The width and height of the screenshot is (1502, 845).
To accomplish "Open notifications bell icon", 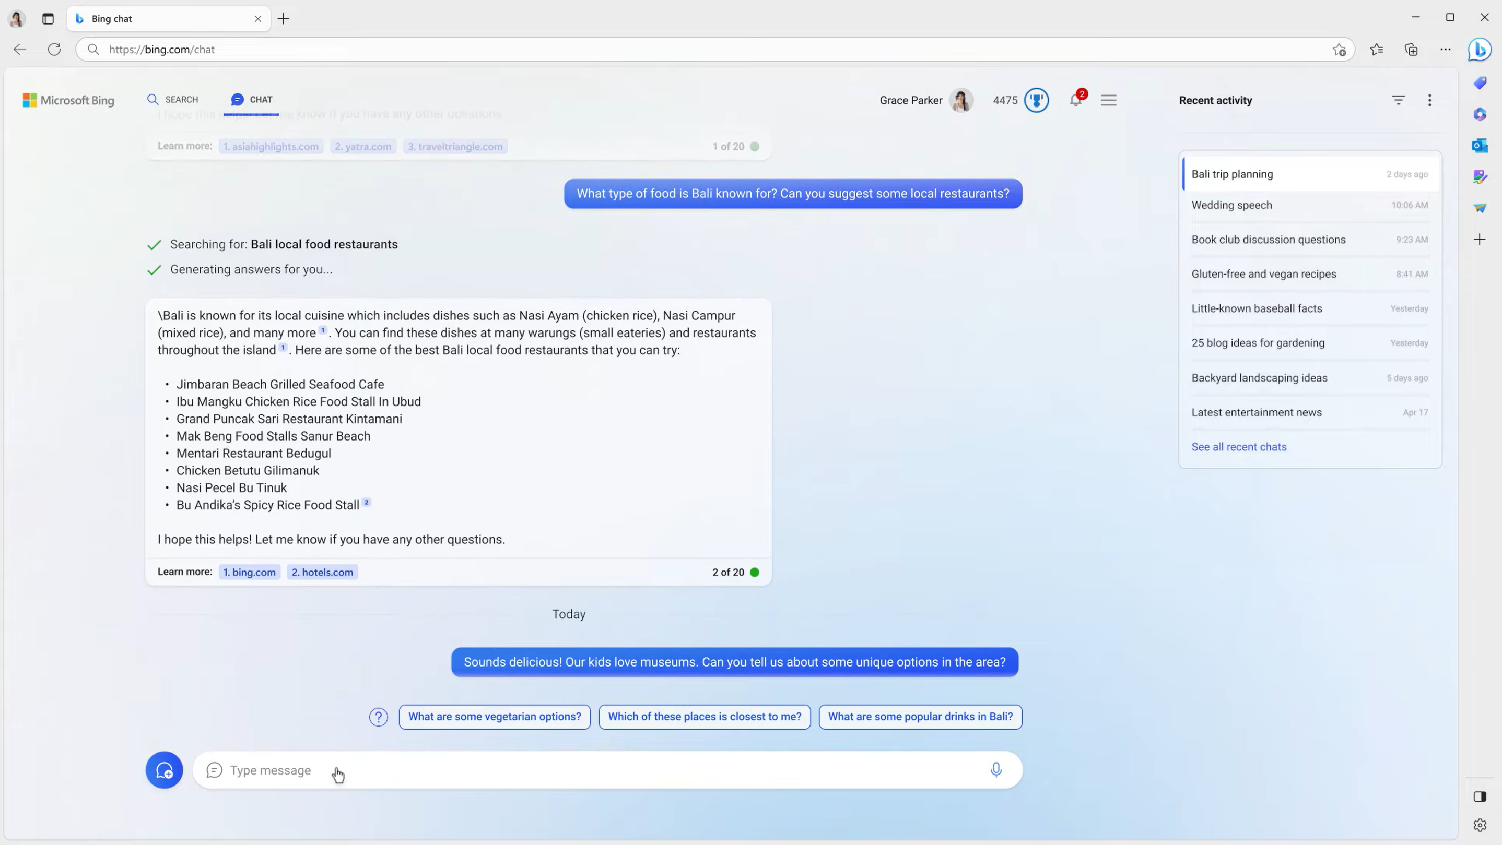I will pyautogui.click(x=1076, y=100).
